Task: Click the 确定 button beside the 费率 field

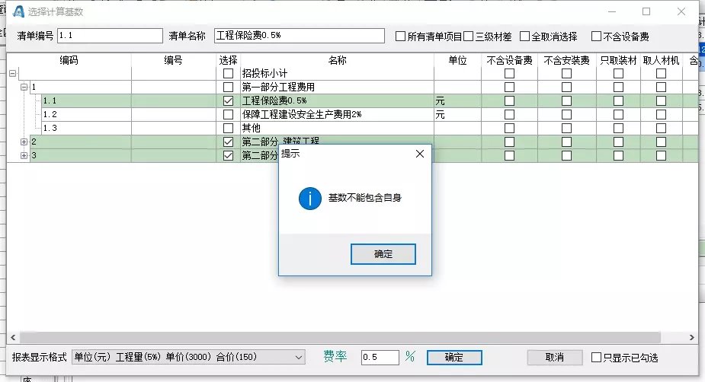Action: (x=453, y=358)
